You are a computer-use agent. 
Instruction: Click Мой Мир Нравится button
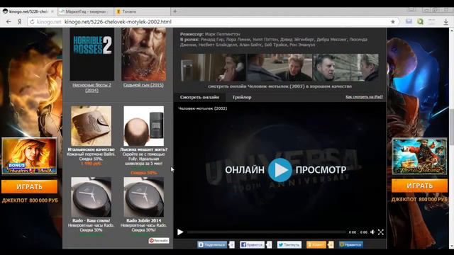click(x=351, y=245)
